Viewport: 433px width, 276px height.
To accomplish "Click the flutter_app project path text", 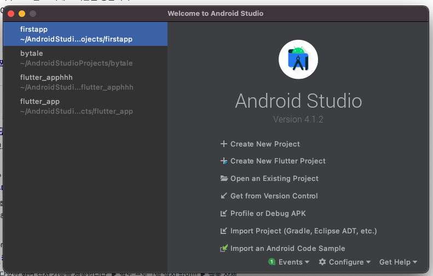I will (x=76, y=111).
